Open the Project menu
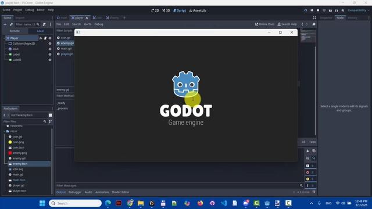 17,10
